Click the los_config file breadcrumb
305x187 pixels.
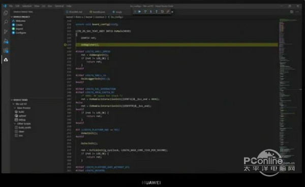pos(115,17)
